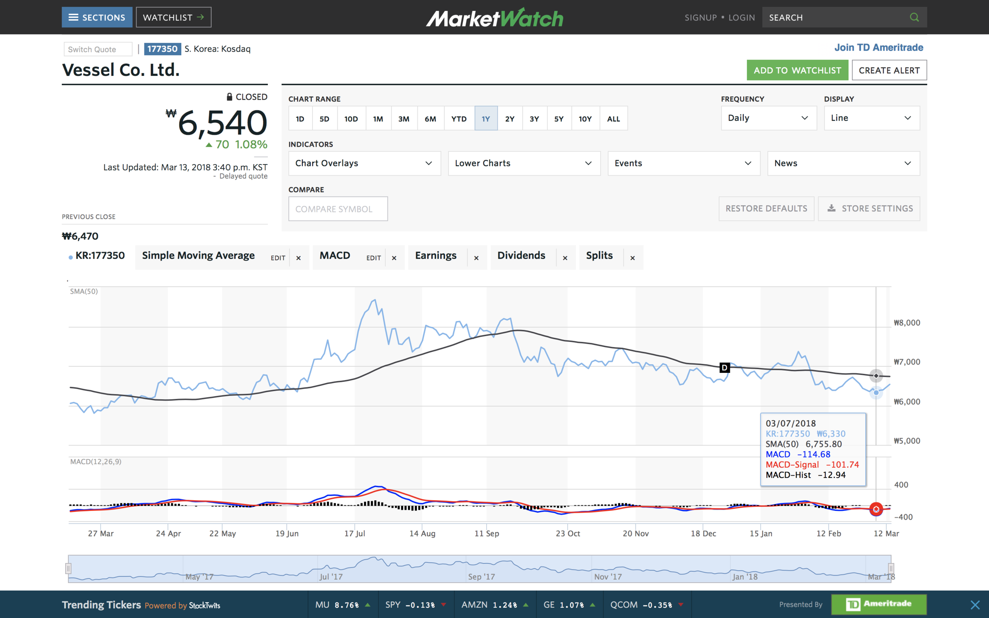Select the 10Y chart range
This screenshot has height=618, width=989.
click(x=585, y=119)
